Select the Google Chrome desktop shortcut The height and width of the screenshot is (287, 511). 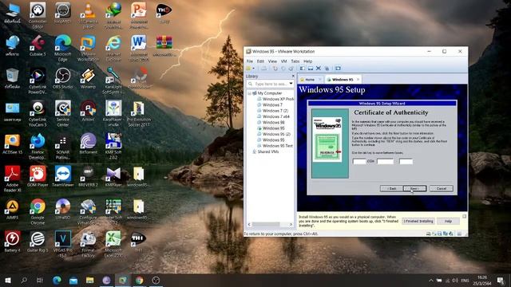(x=38, y=211)
